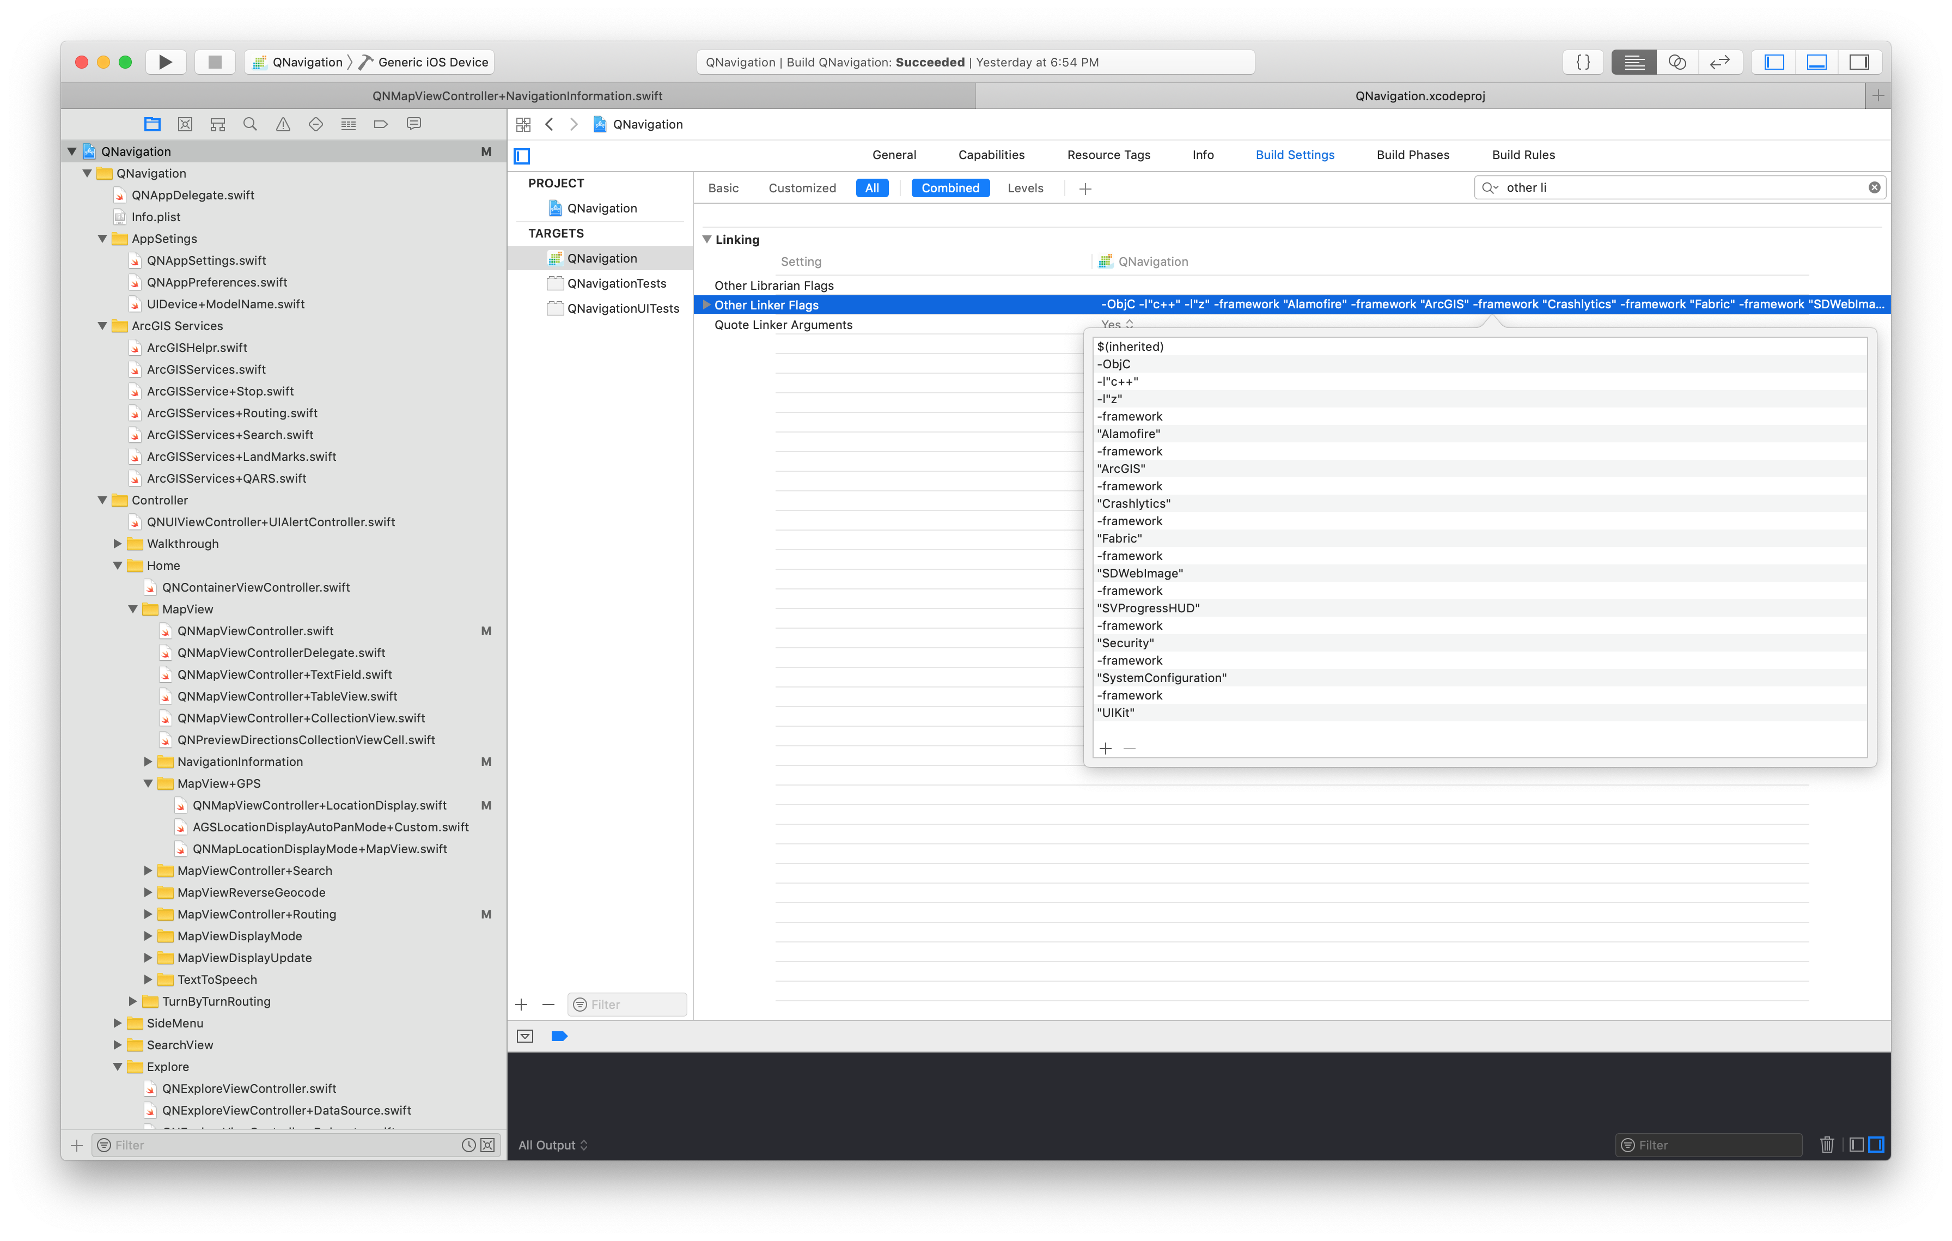This screenshot has width=1952, height=1241.
Task: Click the Run (play) button
Action: coord(166,63)
